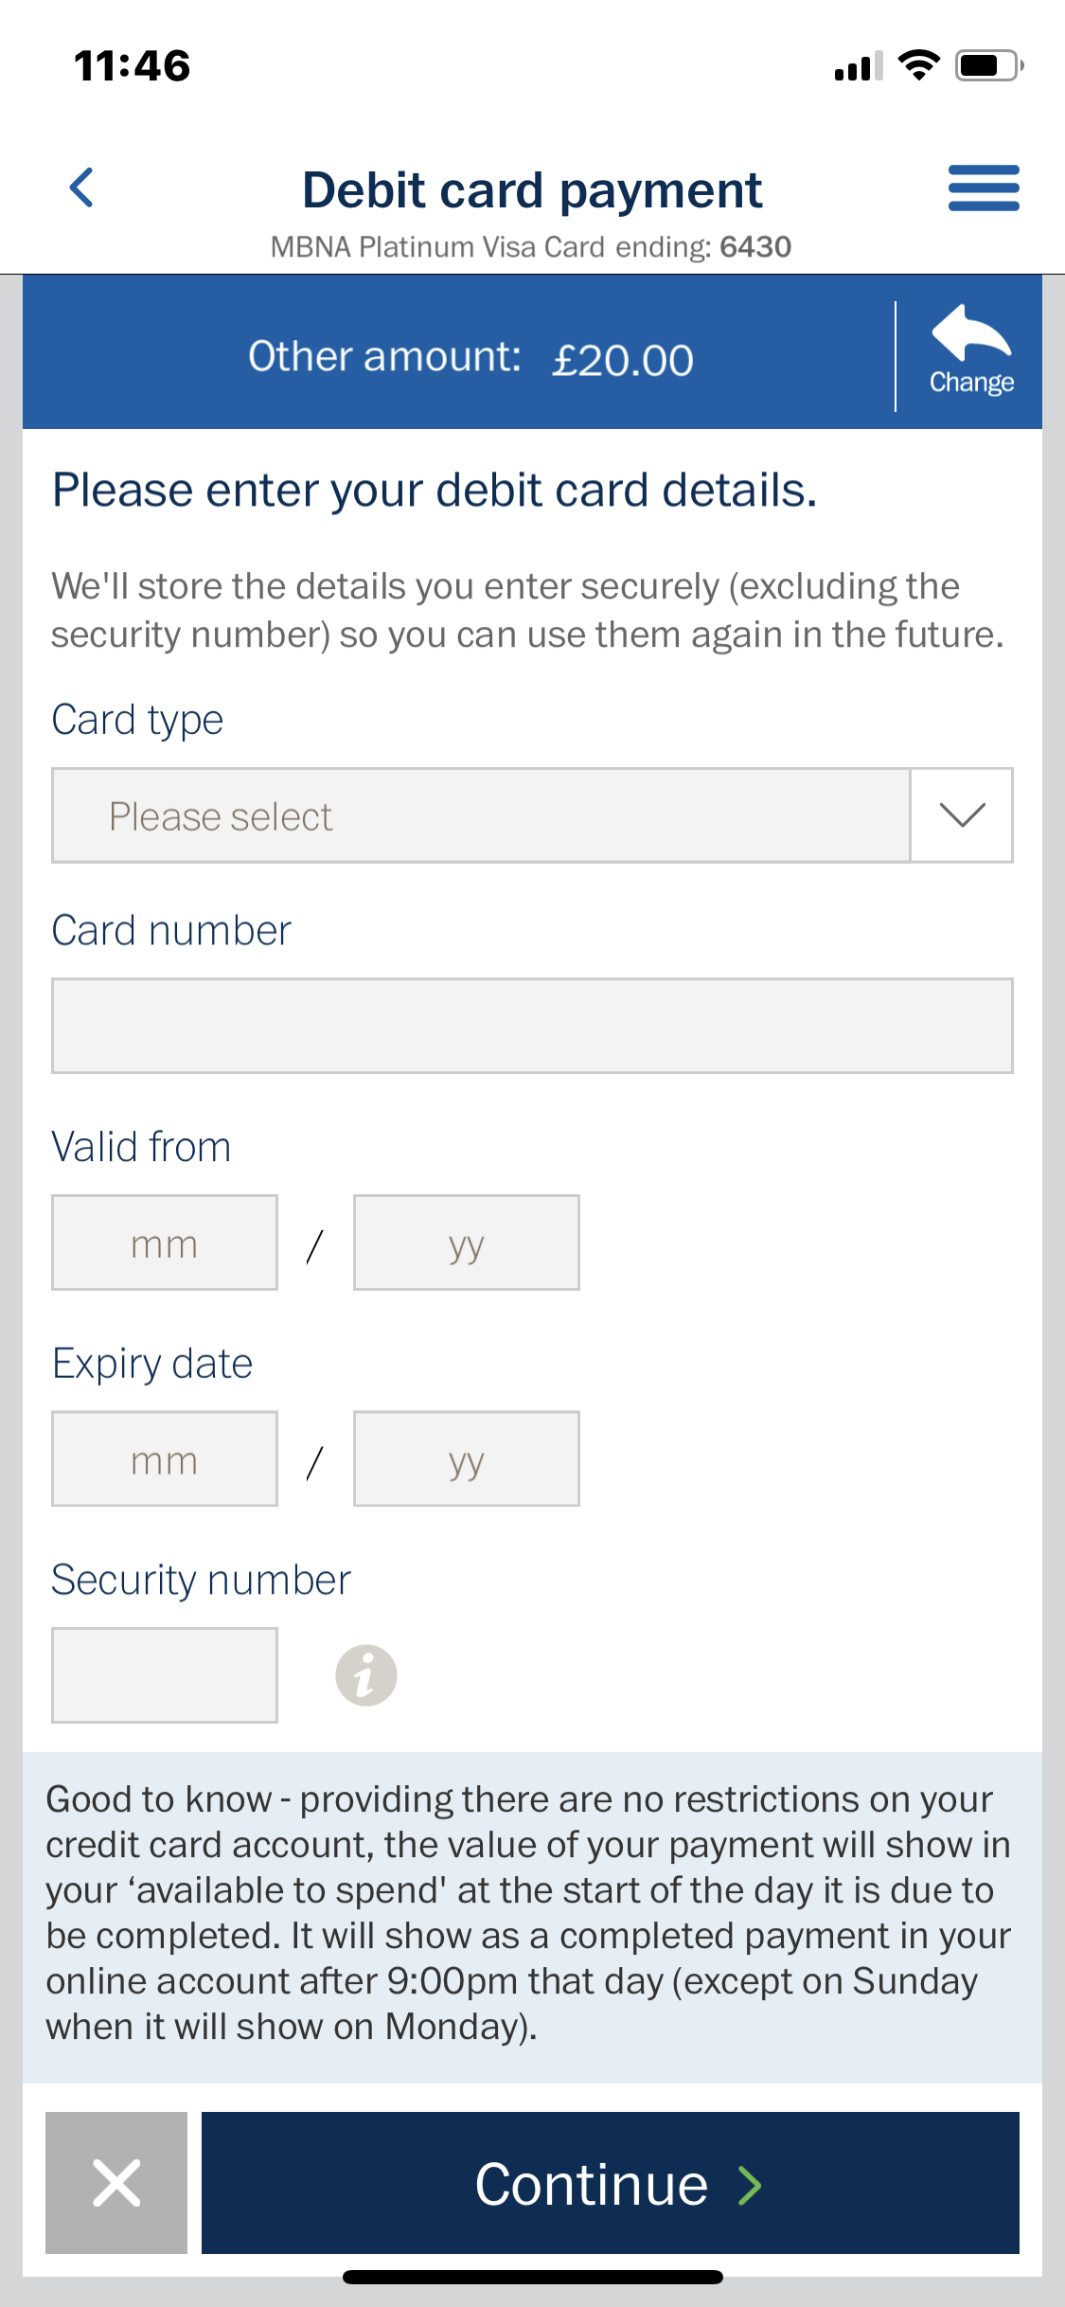The image size is (1065, 2307).
Task: Click the Change amount arrow icon
Action: tap(971, 333)
